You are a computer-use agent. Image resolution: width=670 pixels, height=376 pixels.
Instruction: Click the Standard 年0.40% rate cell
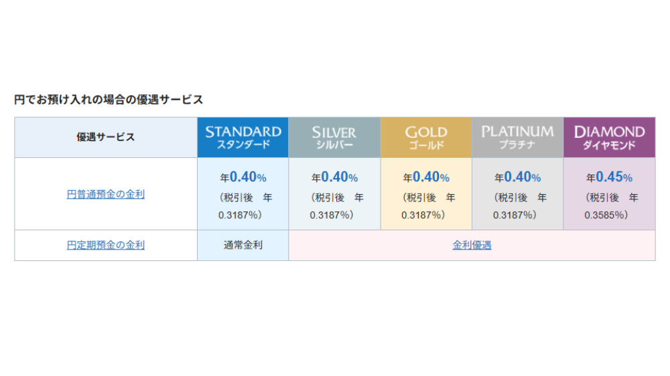(243, 194)
